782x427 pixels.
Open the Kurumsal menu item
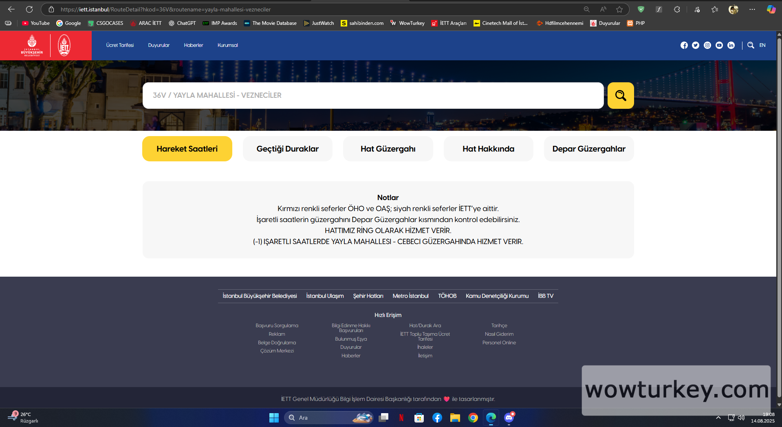pyautogui.click(x=227, y=45)
